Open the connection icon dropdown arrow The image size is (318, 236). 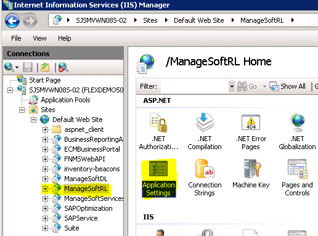[17, 67]
